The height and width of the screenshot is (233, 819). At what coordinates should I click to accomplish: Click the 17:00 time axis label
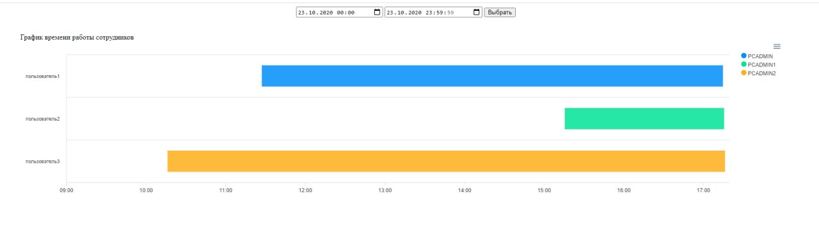704,190
